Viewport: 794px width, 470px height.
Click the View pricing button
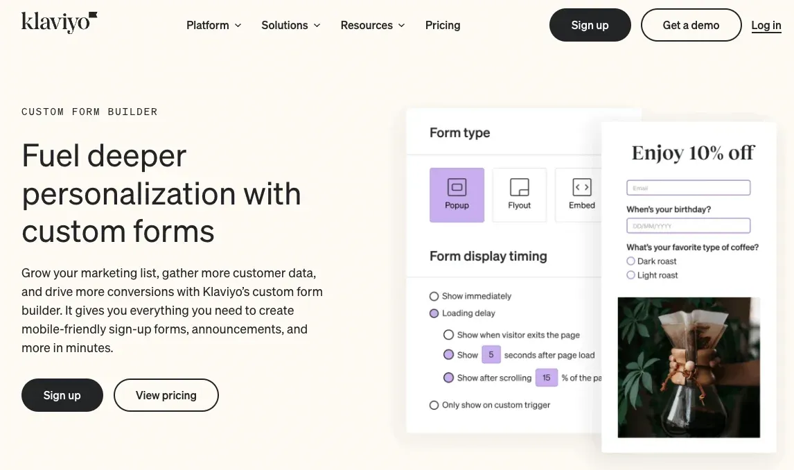(166, 395)
